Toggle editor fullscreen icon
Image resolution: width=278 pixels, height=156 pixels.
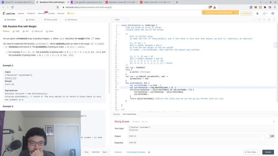pos(274,19)
